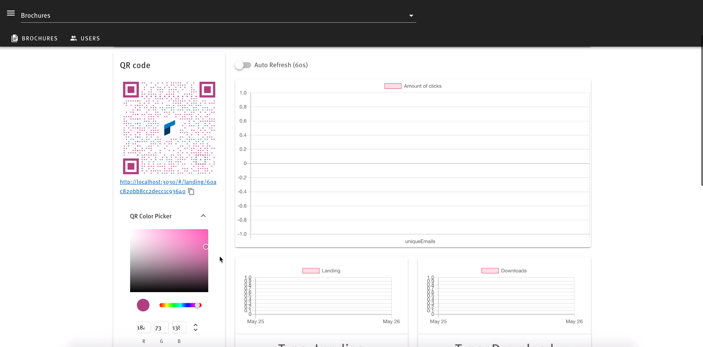Toggle the Downloads chart legend swatch

(490, 271)
